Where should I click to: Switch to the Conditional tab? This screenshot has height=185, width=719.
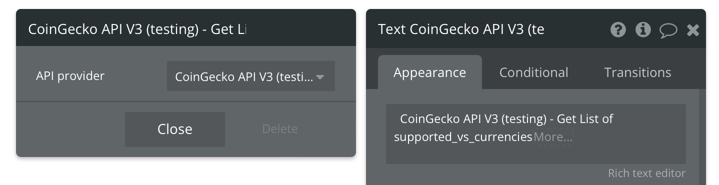[x=533, y=72]
